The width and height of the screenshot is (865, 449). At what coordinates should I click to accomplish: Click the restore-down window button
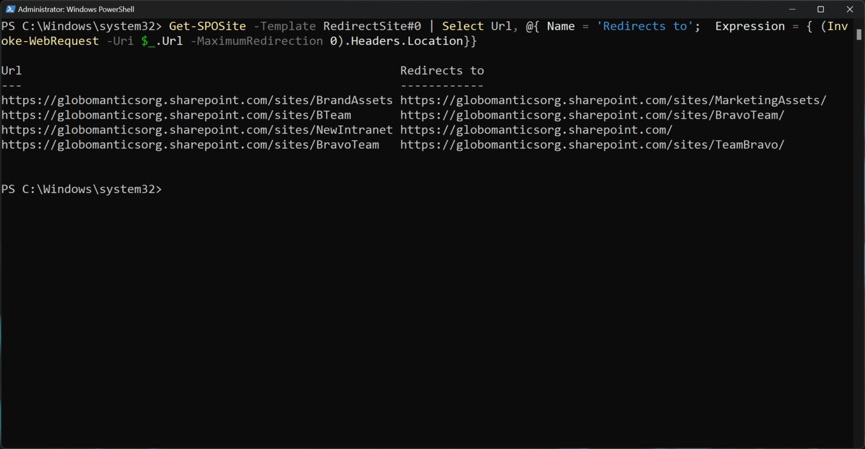[x=821, y=9]
